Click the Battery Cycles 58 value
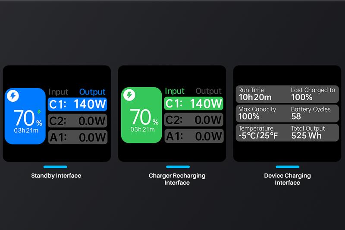Image resolution: width=345 pixels, height=230 pixels. [x=296, y=117]
